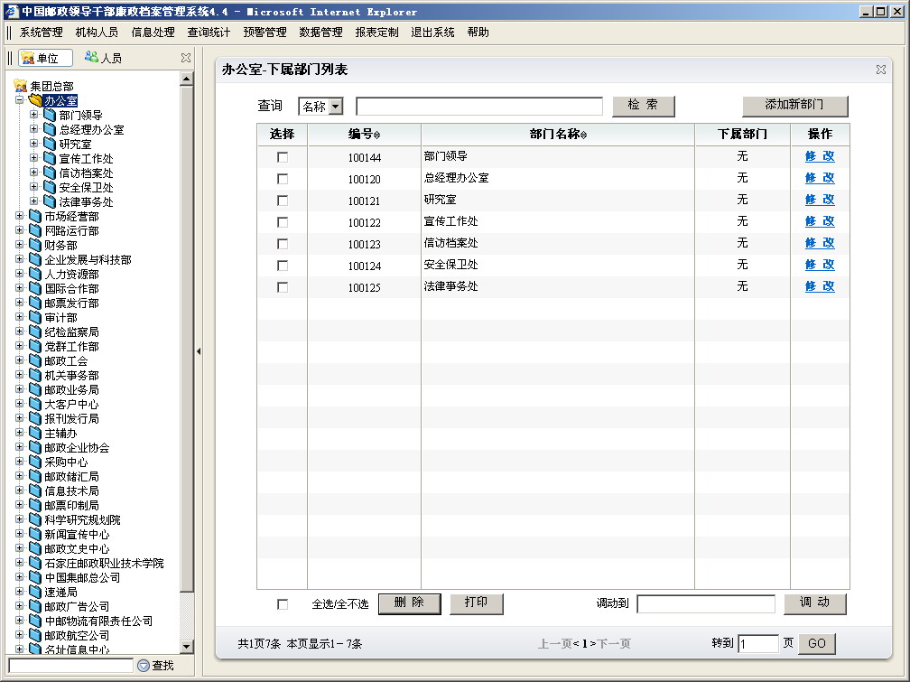This screenshot has width=910, height=682.
Task: Check the box for row 100122 宣传工作处
Action: tap(283, 222)
